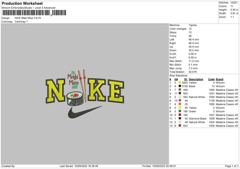Viewport: 240px width, 169px height.
Task: Click the Width value 3.81 in
Action: tap(234, 14)
